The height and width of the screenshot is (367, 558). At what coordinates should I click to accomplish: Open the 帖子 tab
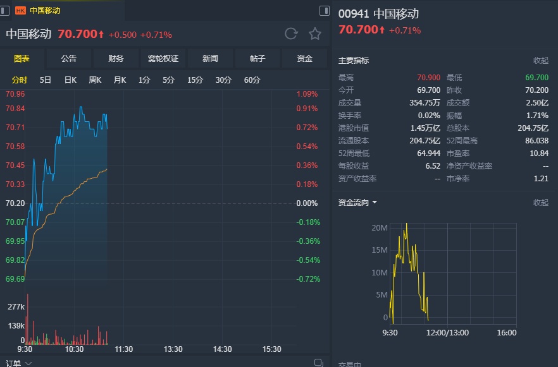[x=257, y=59]
